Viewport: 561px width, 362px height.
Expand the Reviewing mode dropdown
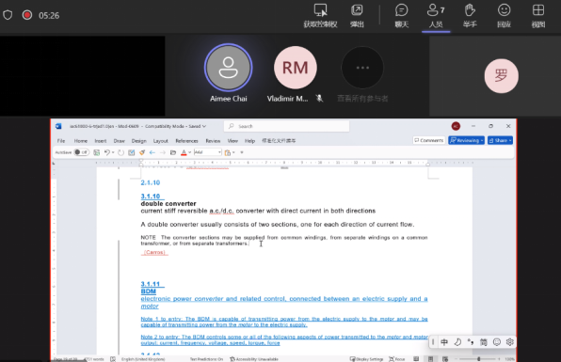tap(482, 140)
